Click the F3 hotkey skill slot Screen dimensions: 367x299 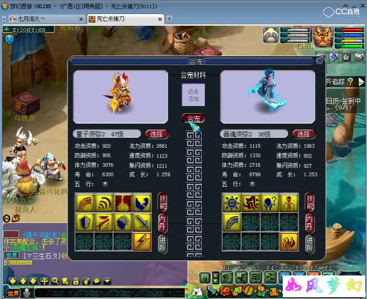coord(256,278)
